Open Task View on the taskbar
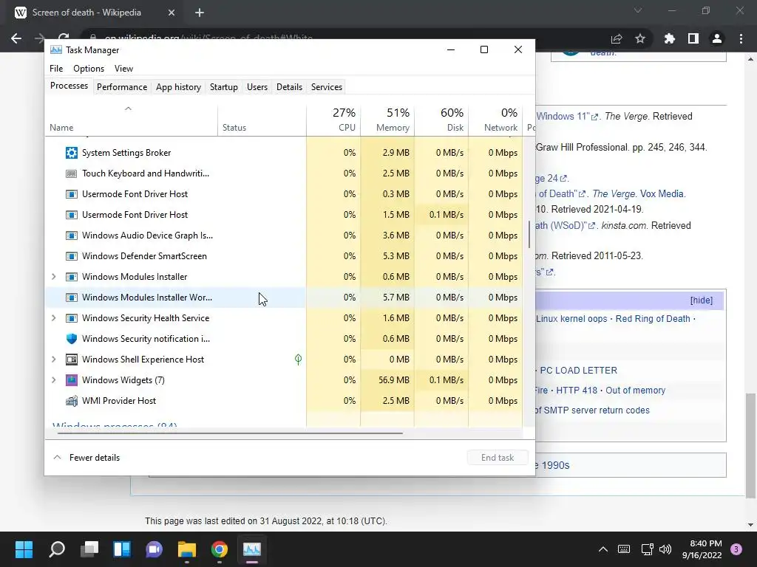Screen dimensions: 757x567 (89, 549)
